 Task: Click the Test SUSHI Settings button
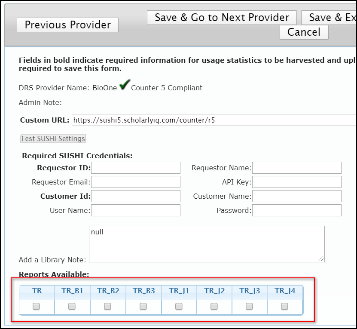click(53, 138)
